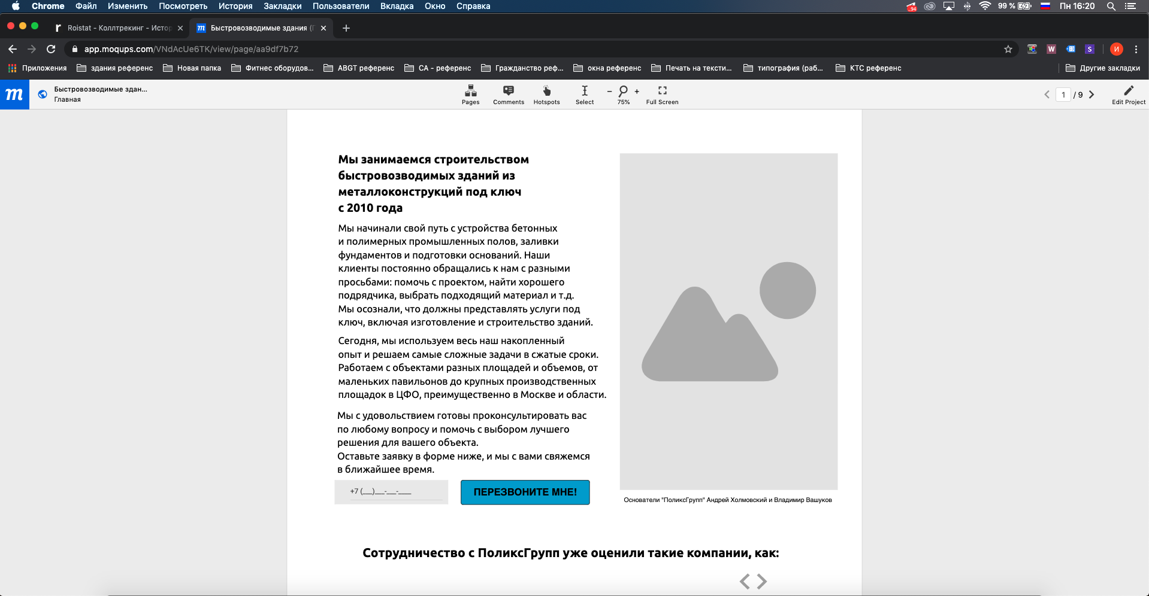Open the Закладки menu
The image size is (1149, 596).
(283, 6)
